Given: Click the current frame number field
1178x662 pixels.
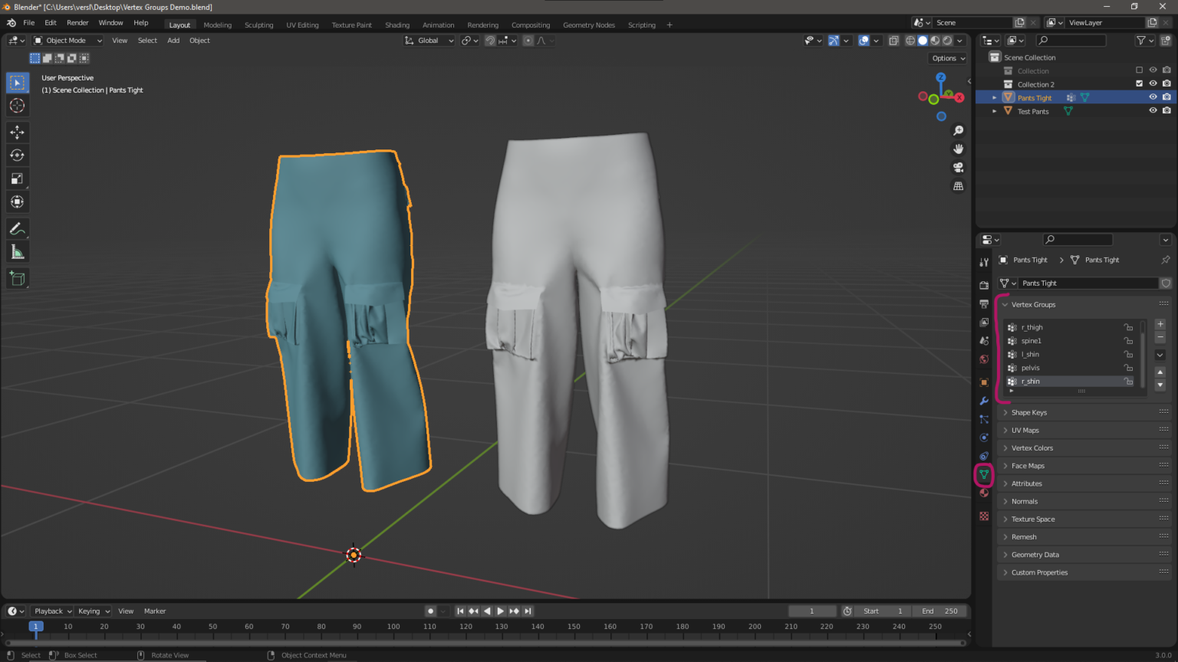Looking at the screenshot, I should (x=812, y=611).
